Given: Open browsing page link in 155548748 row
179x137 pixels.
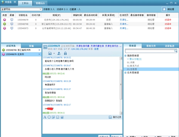Looking at the screenshot, I should tap(124, 24).
